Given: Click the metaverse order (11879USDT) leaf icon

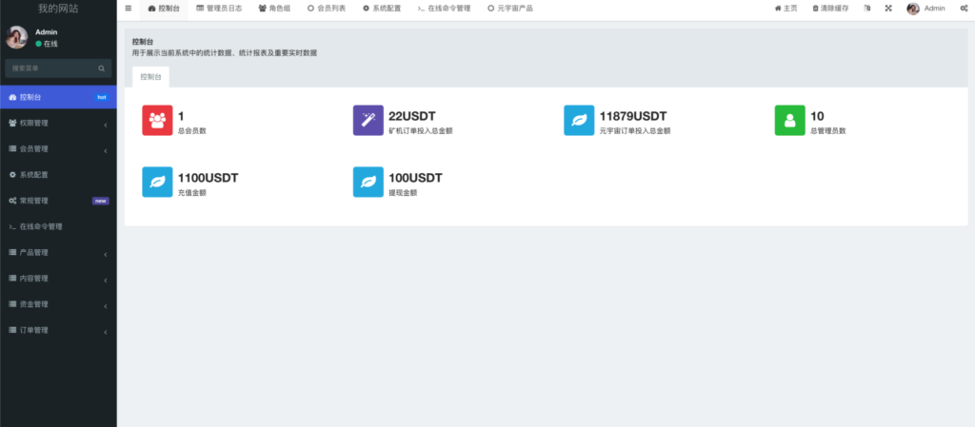Looking at the screenshot, I should coord(579,121).
